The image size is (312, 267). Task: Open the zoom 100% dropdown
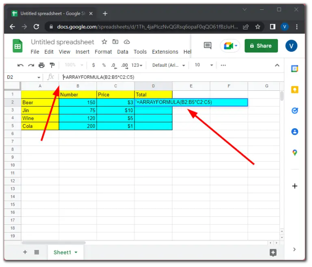[74, 65]
